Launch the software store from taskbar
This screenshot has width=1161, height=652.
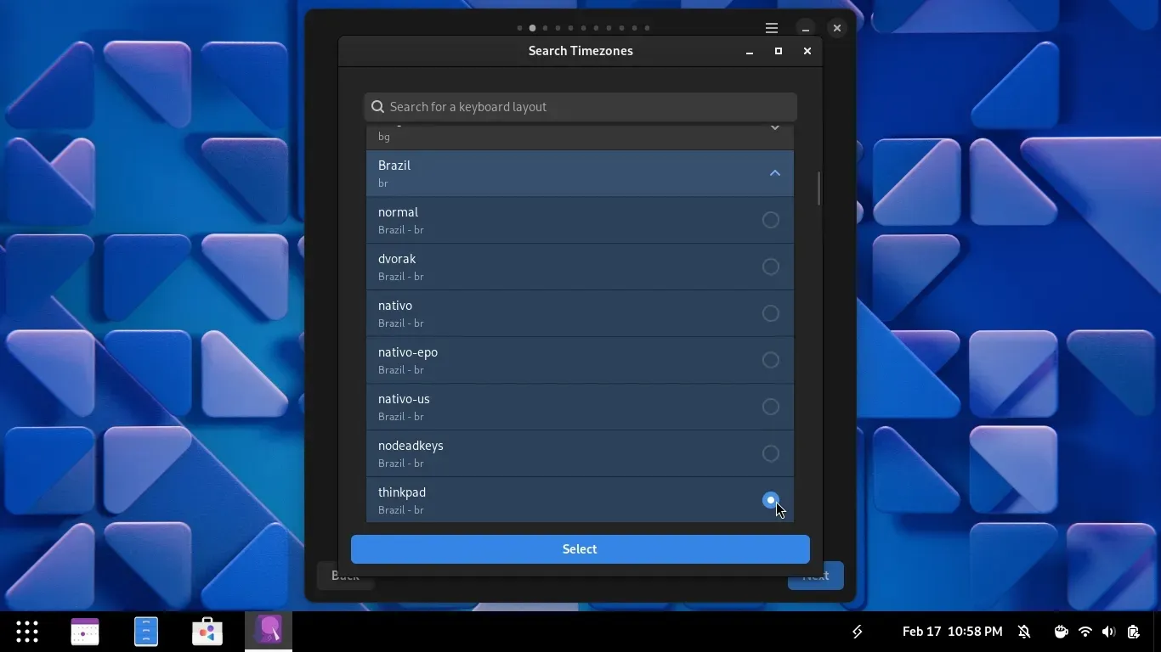[x=207, y=632]
